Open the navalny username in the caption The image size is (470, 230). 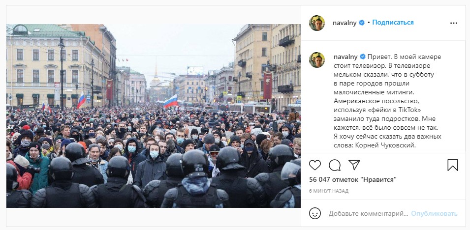346,57
